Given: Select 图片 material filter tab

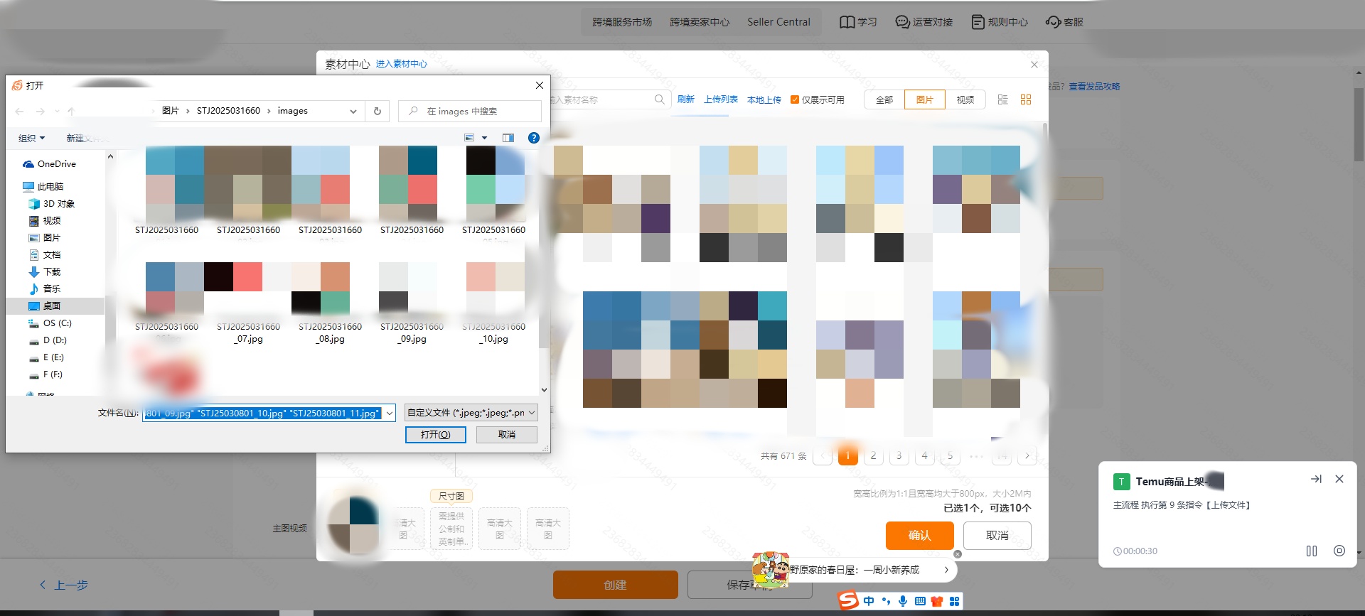Looking at the screenshot, I should [925, 99].
